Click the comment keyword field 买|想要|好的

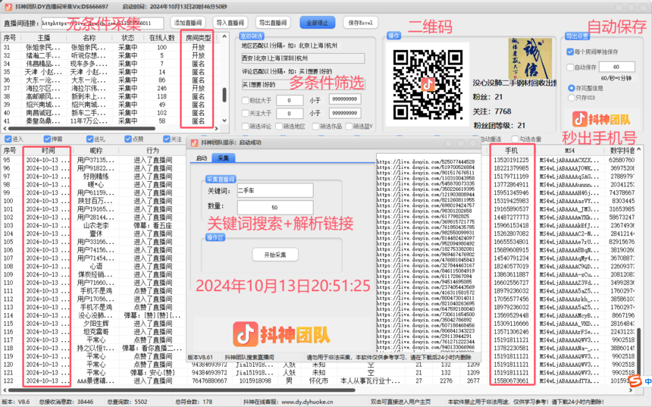coord(302,84)
